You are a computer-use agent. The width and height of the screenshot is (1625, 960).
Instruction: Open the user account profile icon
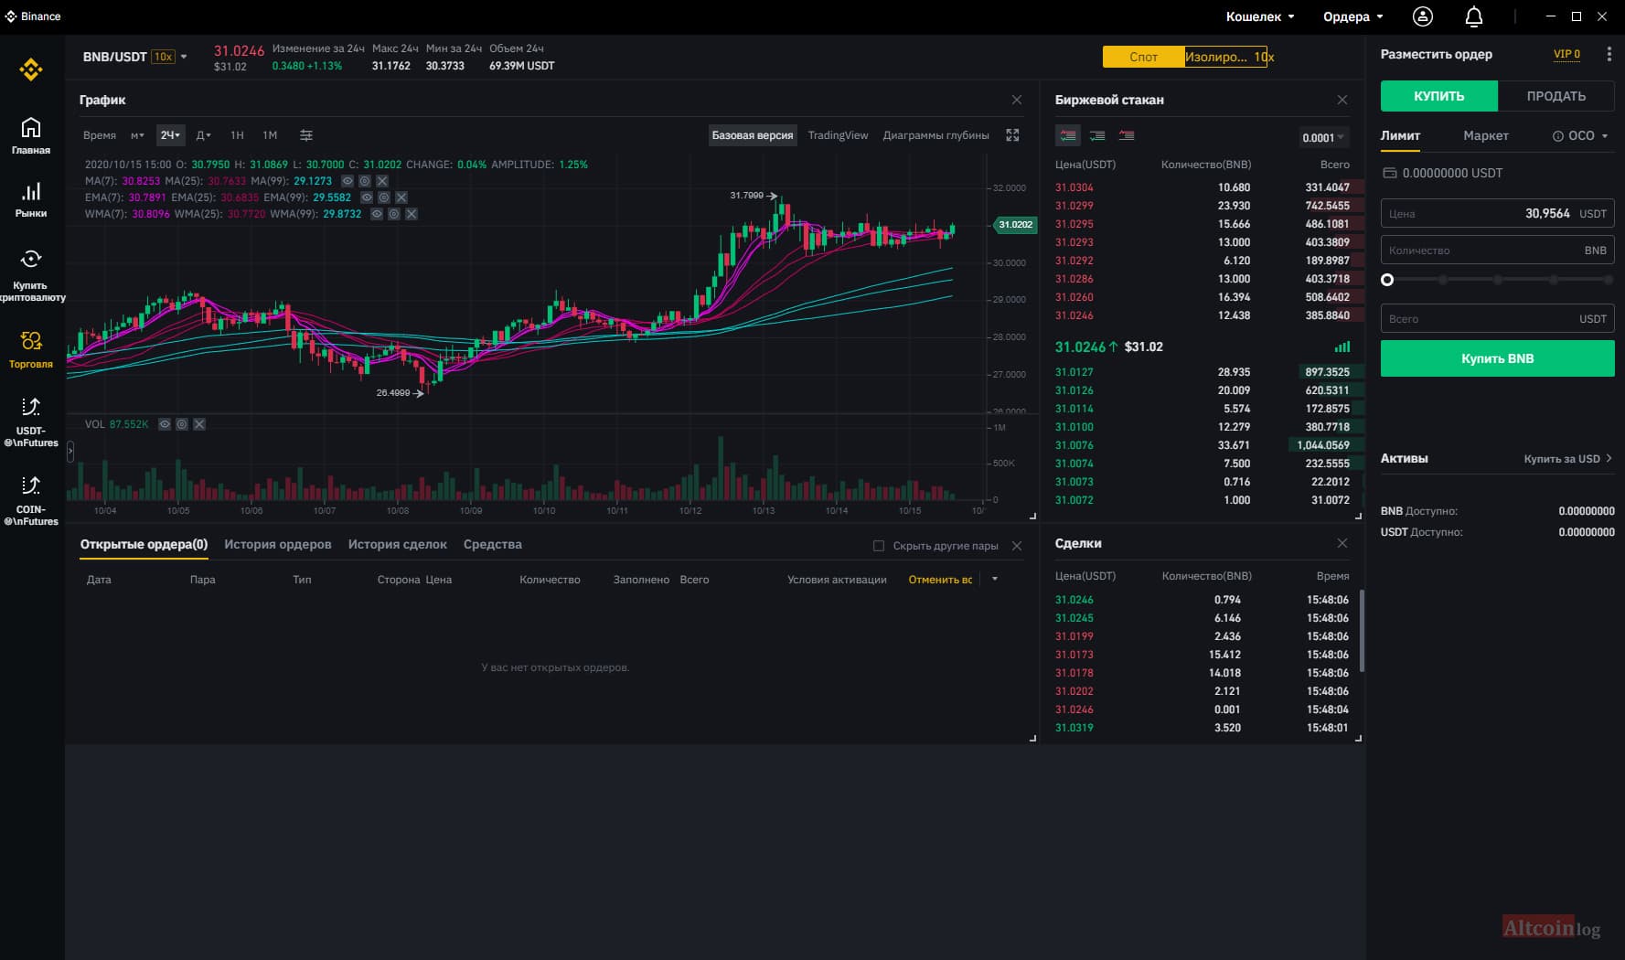(x=1423, y=16)
